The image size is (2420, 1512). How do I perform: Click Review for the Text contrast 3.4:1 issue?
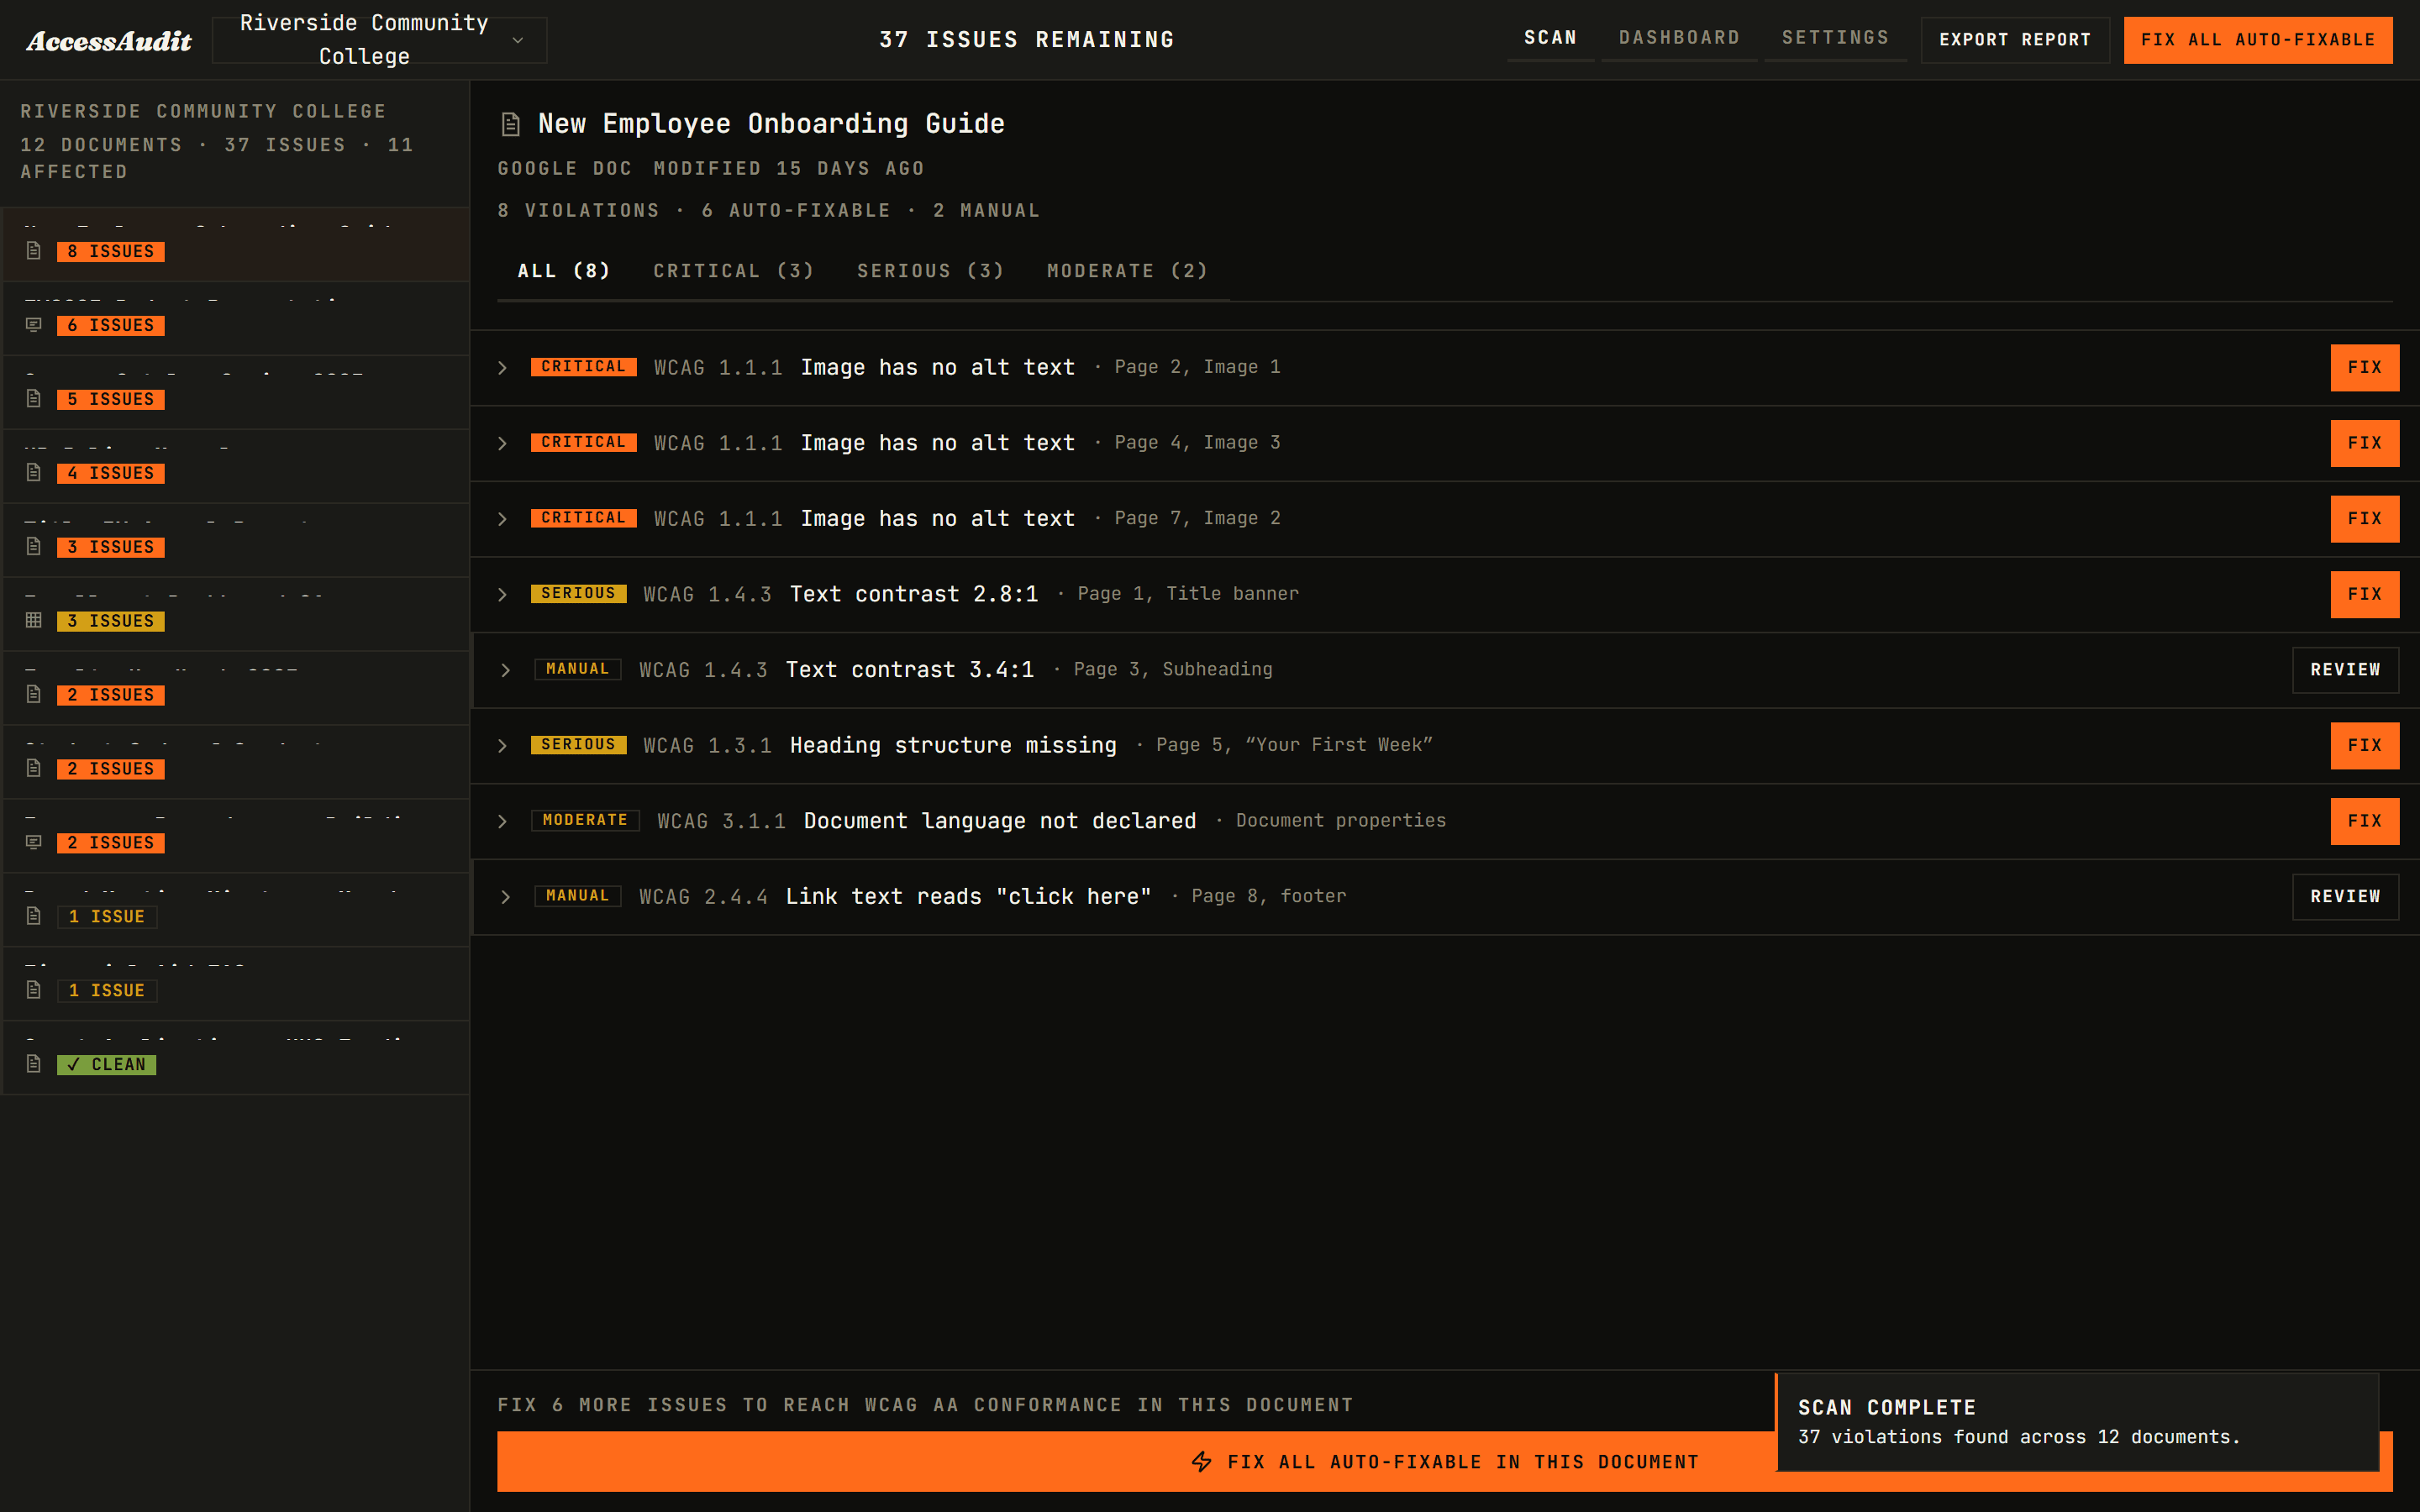tap(2345, 670)
